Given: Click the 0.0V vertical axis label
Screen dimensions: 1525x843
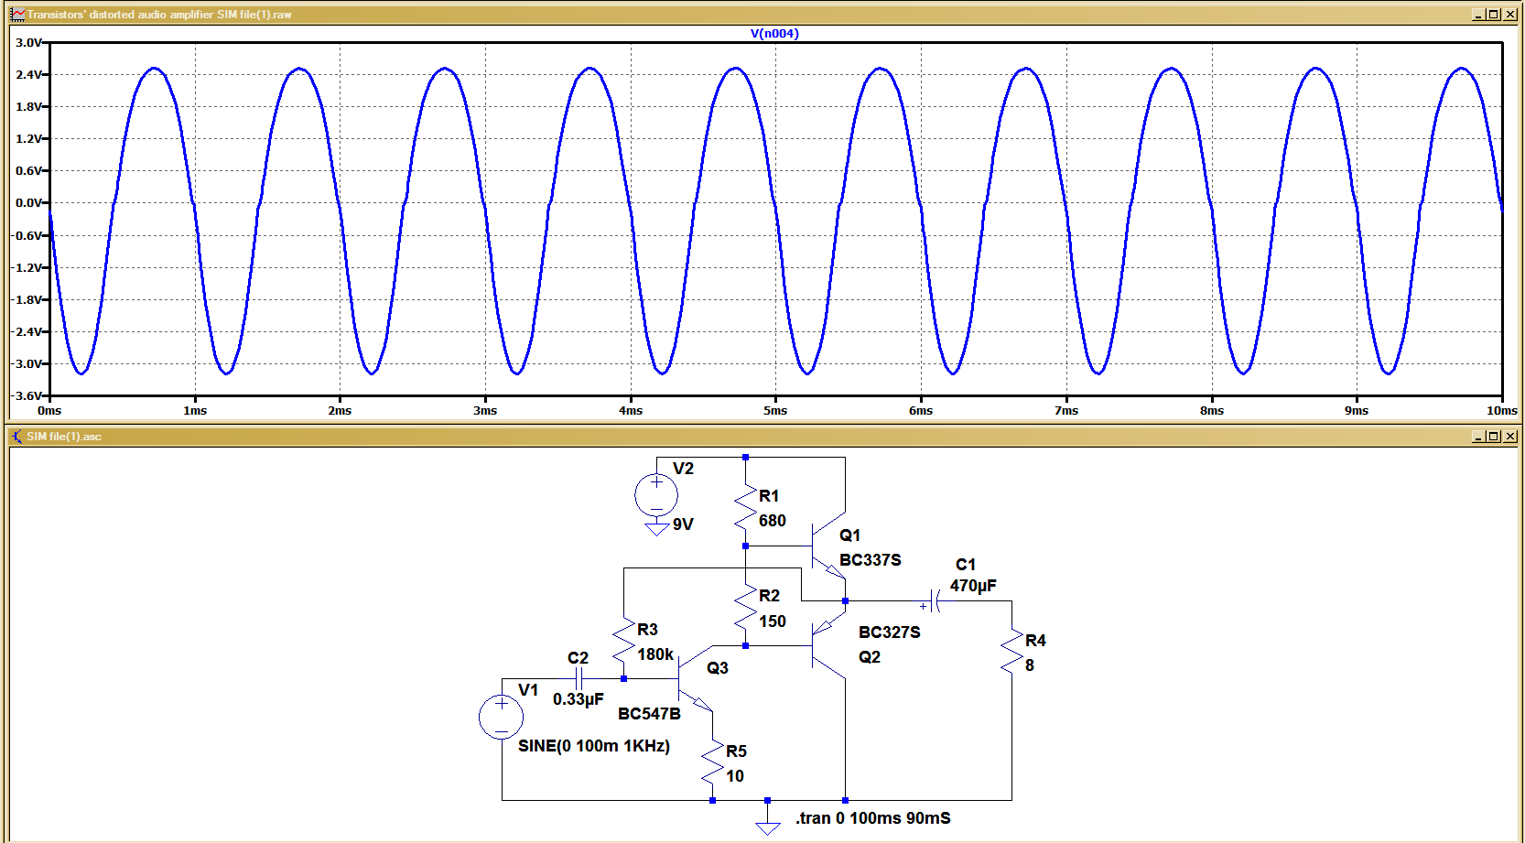Looking at the screenshot, I should pos(28,203).
